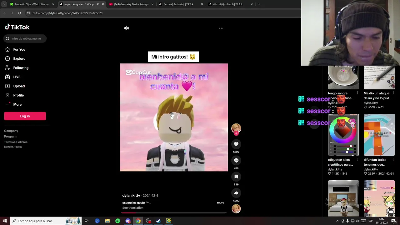
Task: Click the TikTok logo
Action: click(17, 27)
